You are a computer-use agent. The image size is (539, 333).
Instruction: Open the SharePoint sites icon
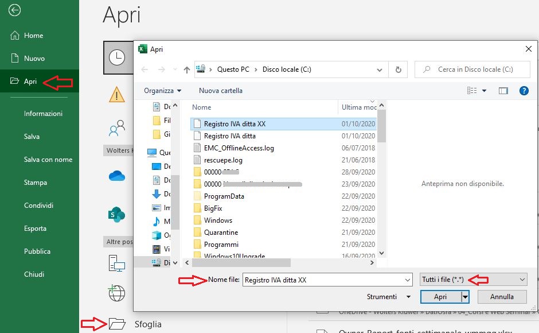click(117, 215)
